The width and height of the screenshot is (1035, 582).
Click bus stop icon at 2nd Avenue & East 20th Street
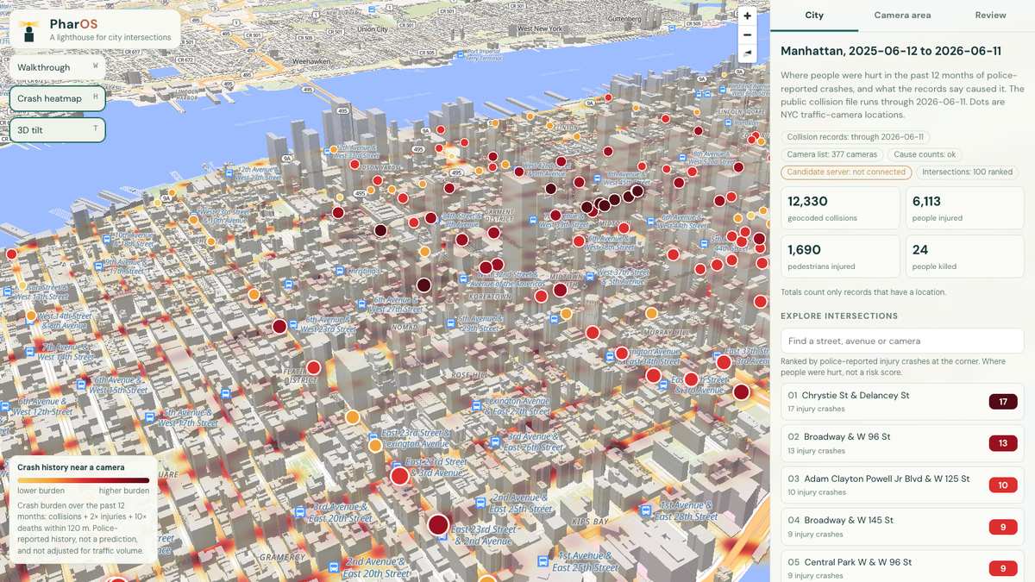[x=336, y=569]
